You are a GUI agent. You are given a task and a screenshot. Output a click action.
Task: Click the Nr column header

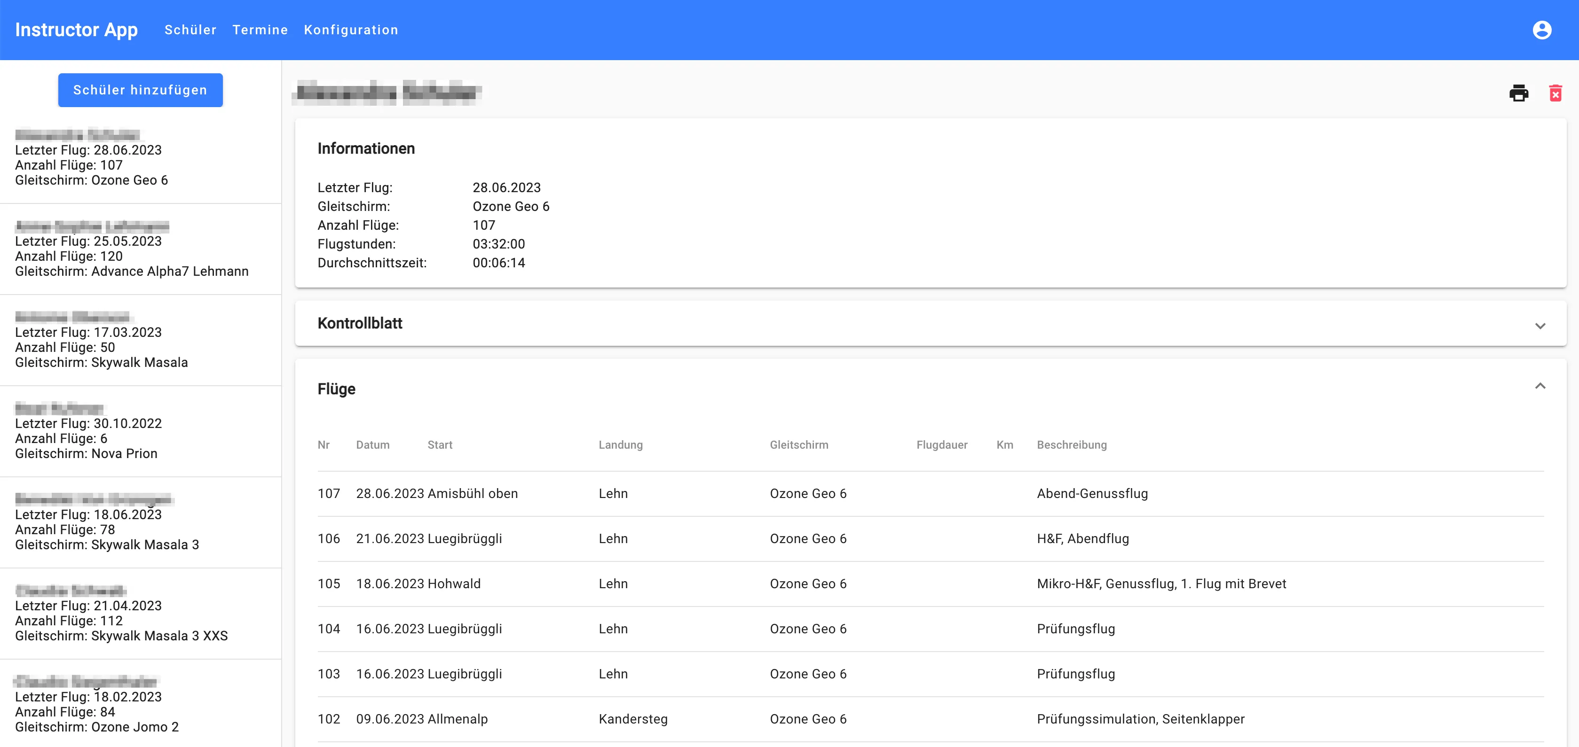tap(324, 445)
